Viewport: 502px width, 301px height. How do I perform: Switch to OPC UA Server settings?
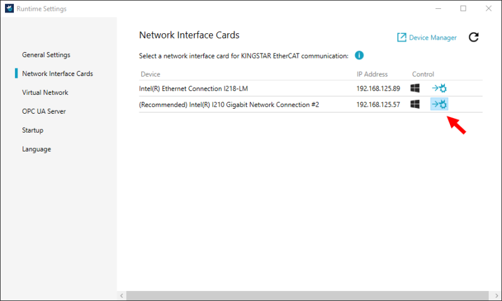(x=44, y=111)
